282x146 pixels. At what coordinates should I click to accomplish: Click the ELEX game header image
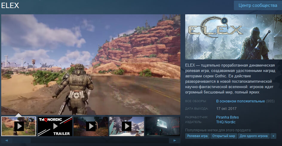click(x=234, y=37)
